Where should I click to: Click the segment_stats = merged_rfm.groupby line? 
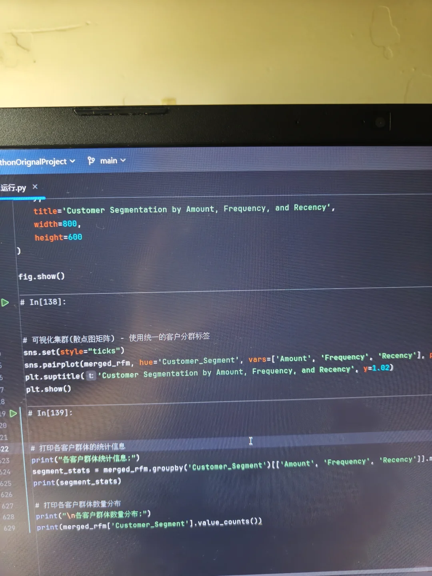(x=232, y=465)
